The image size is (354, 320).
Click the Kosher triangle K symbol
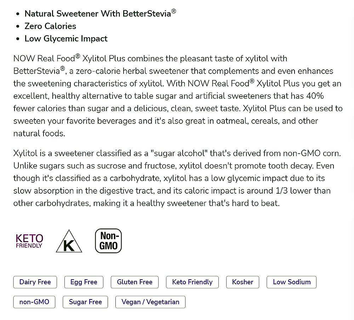[69, 242]
